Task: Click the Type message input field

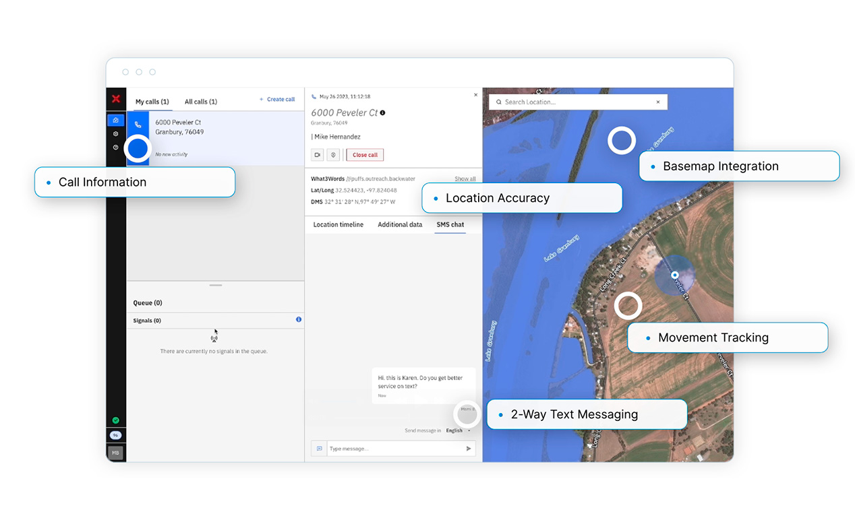Action: (x=401, y=449)
